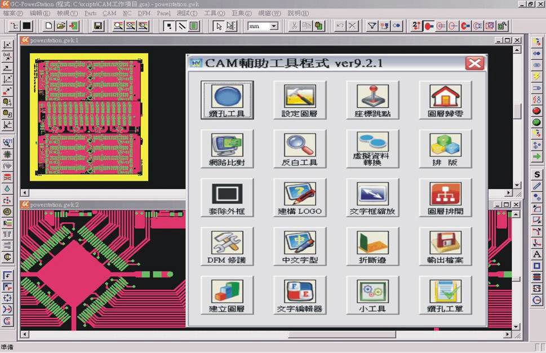Select the 排版 panelization tool

[445, 148]
